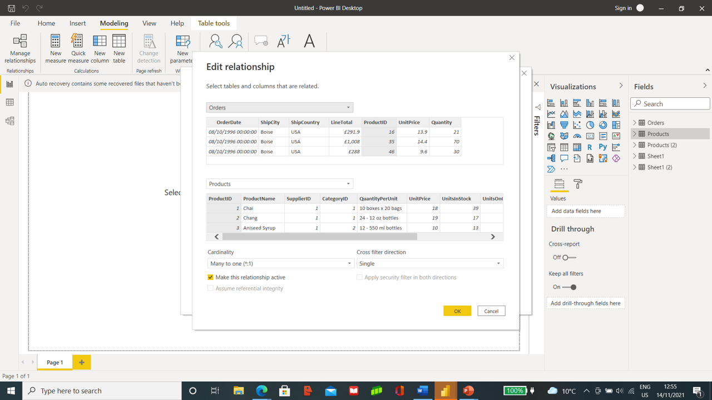
Task: Select the Scatter chart visualization
Action: [x=577, y=125]
